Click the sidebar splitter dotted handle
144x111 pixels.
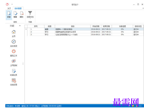click(x=23, y=64)
